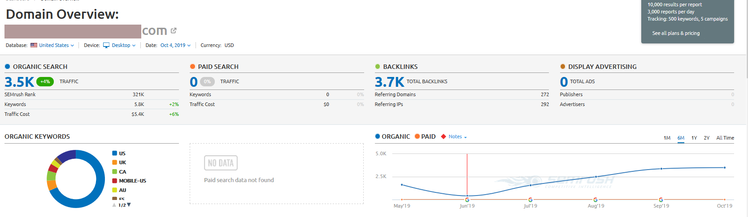This screenshot has width=748, height=217.
Task: Click See all plans & pricing link
Action: [676, 33]
